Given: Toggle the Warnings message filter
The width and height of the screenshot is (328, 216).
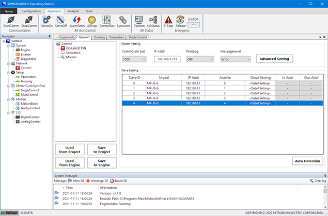Looking at the screenshot, I should 98,181.
